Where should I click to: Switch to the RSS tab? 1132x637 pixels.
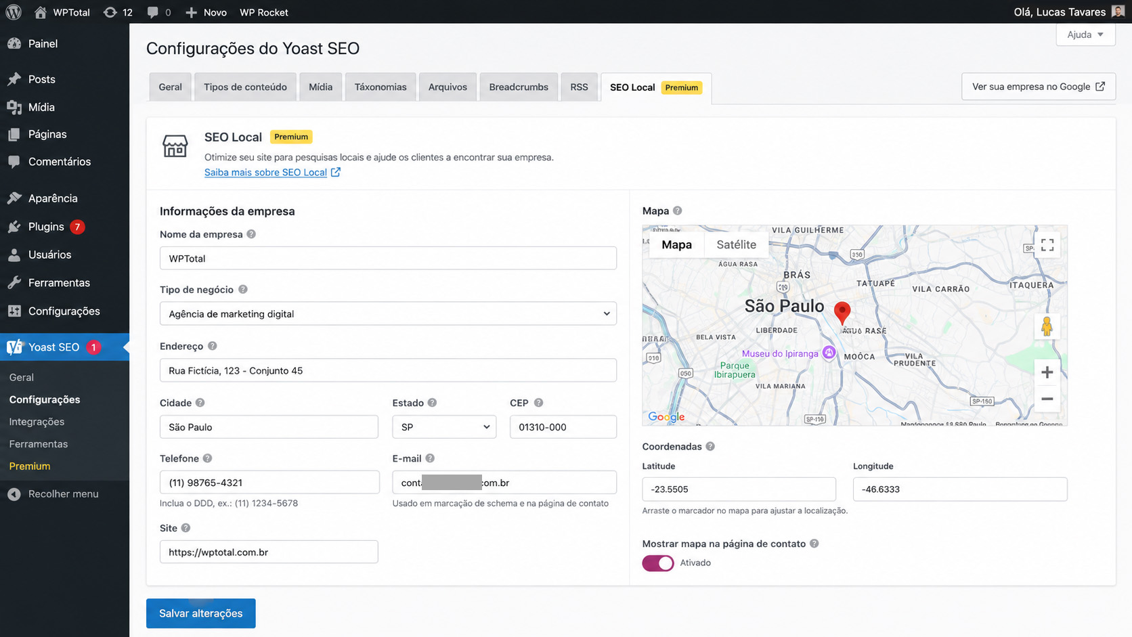pos(579,87)
